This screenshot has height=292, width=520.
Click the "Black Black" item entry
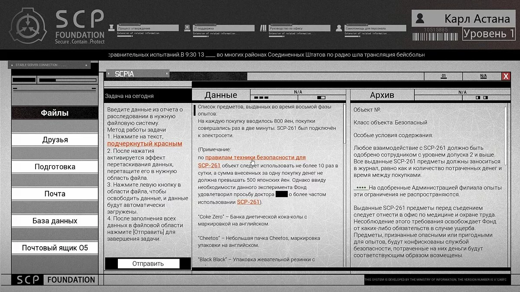pos(256,260)
